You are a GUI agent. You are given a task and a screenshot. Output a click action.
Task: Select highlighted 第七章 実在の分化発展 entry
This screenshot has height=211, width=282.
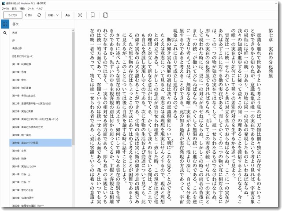coord(28,143)
